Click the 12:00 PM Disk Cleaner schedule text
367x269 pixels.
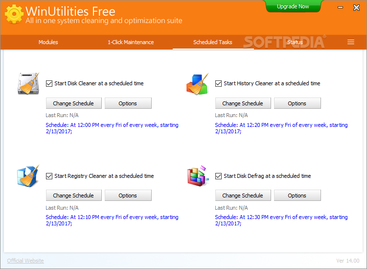tap(112, 128)
